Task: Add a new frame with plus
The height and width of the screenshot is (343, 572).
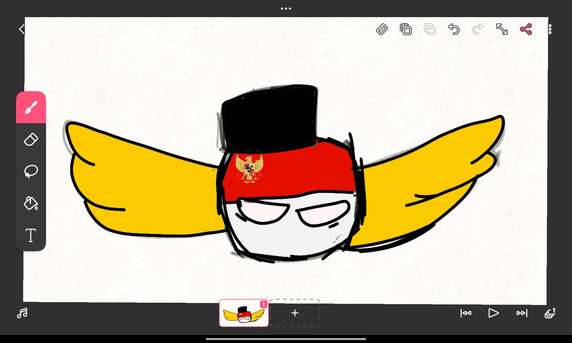Action: (x=295, y=313)
